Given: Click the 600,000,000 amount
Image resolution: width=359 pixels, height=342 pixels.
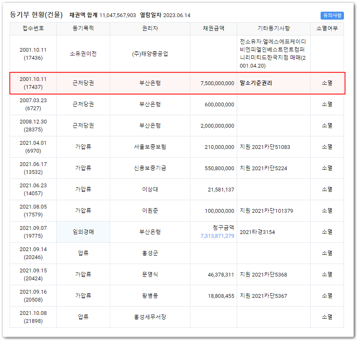Looking at the screenshot, I should (x=219, y=105).
